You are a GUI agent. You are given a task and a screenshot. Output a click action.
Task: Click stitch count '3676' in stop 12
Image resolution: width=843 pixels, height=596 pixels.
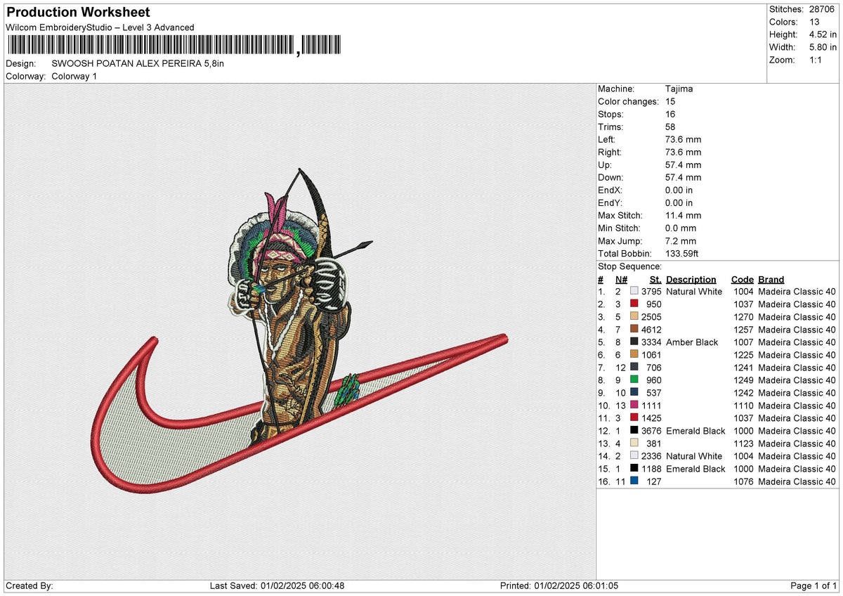pyautogui.click(x=651, y=430)
